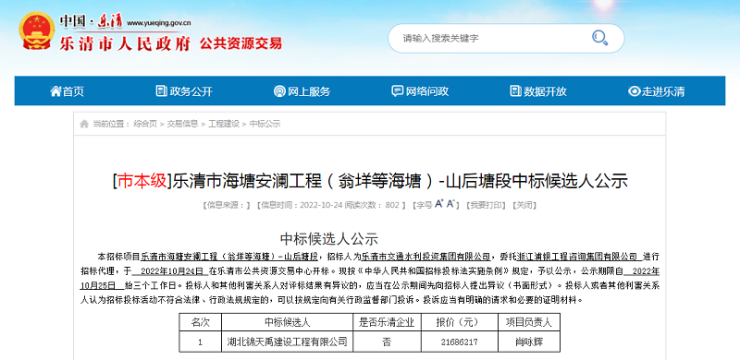Click the underlined 乐清市交通水利投资集团有限公司 text
Image resolution: width=740 pixels, height=360 pixels.
426,258
